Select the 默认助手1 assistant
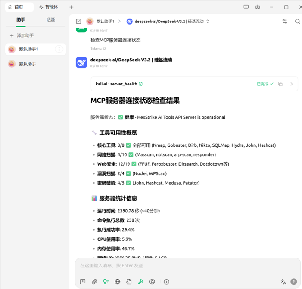The width and height of the screenshot is (302, 289). coord(35,49)
